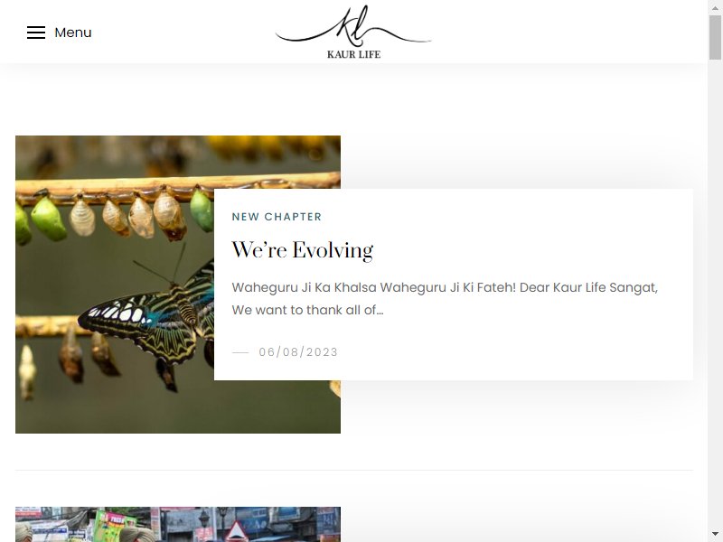Click the KAUR LIFE text under logo
Screen dimensions: 723x542
tap(353, 54)
